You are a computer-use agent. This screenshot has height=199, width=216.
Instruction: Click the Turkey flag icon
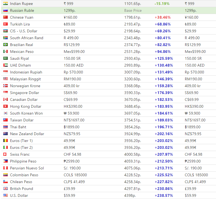(x=5, y=24)
